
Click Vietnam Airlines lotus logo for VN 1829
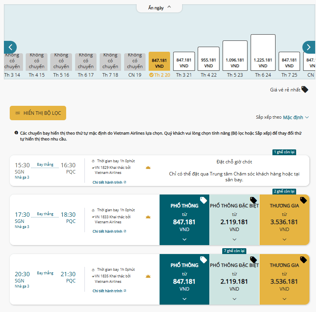pyautogui.click(x=148, y=168)
